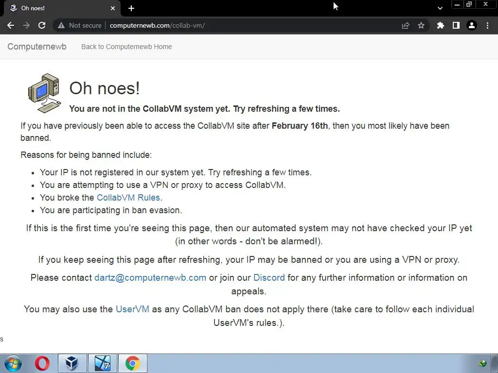Go back to the previous page
The width and height of the screenshot is (498, 373).
click(x=11, y=25)
